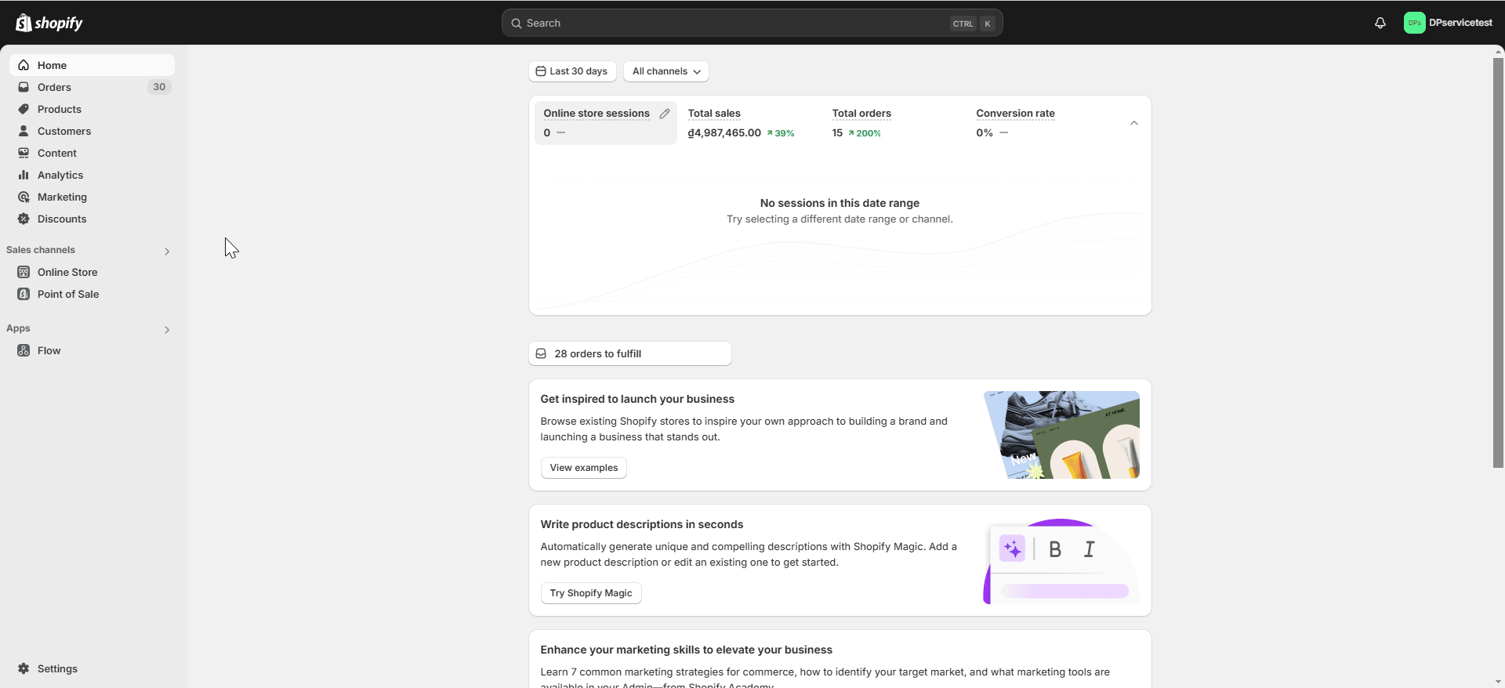Select Online store sessions metric
Screen dimensions: 1505x688
click(x=606, y=123)
